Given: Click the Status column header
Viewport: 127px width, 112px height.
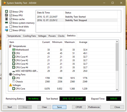Looking at the screenshot, I should pyautogui.click(x=90, y=13).
